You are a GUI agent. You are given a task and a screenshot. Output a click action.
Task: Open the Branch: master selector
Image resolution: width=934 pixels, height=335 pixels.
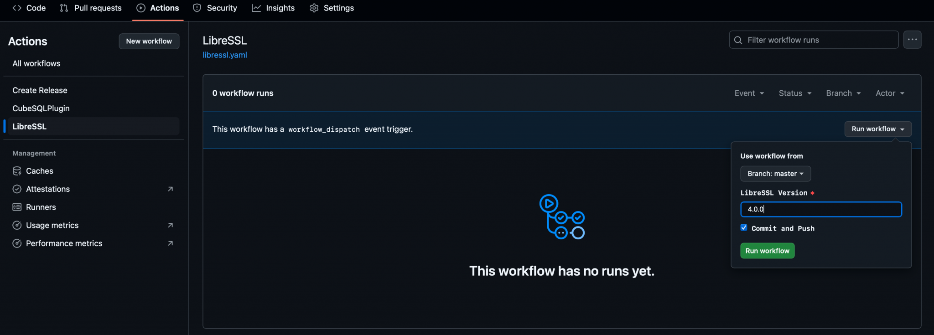point(775,174)
